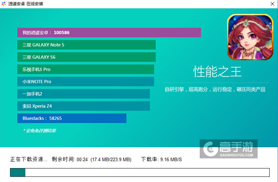The height and width of the screenshot is (182, 278).
Task: Close the 逍遥安卓 installer window
Action: [x=272, y=4]
